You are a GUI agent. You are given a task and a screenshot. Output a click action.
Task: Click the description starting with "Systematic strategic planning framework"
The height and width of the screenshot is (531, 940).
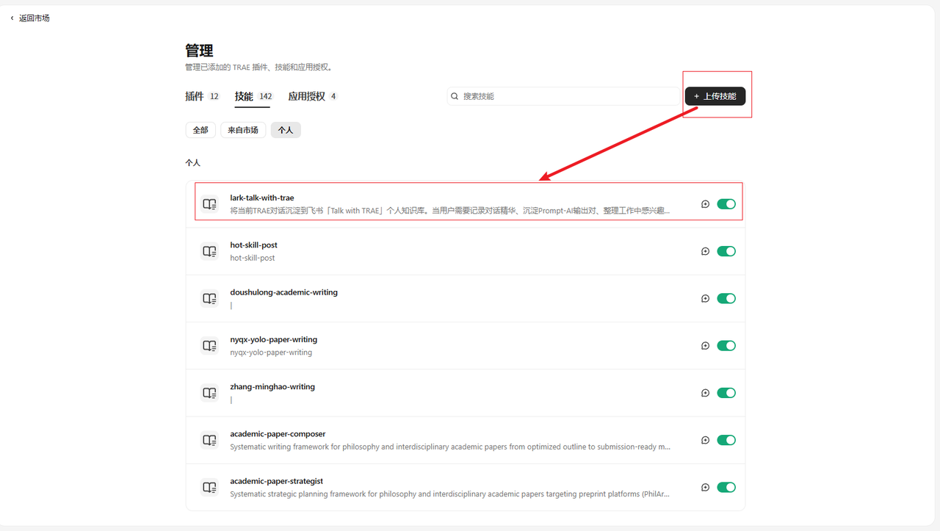pos(450,494)
